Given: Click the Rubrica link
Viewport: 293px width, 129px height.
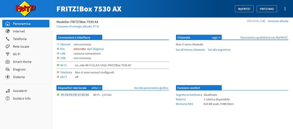Looking at the screenshot, I should [181, 99].
